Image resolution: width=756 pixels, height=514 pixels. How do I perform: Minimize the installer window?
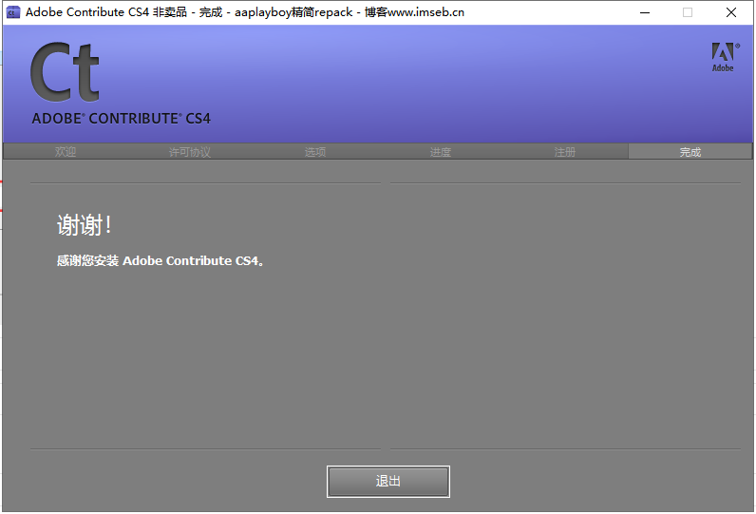coord(645,12)
